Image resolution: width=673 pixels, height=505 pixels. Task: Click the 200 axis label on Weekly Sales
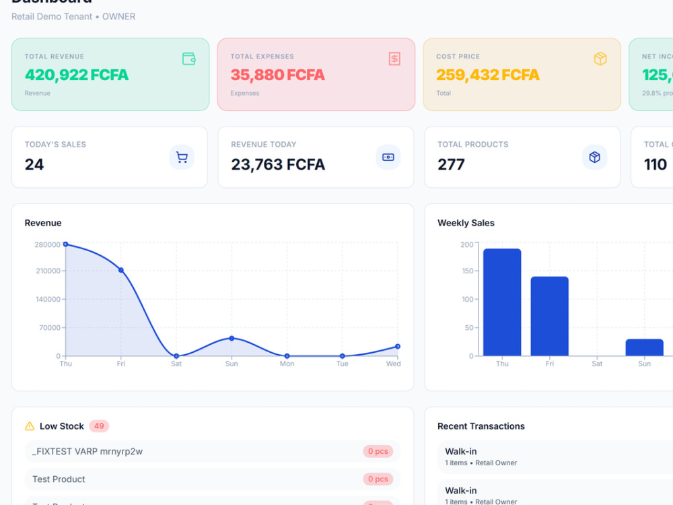467,245
